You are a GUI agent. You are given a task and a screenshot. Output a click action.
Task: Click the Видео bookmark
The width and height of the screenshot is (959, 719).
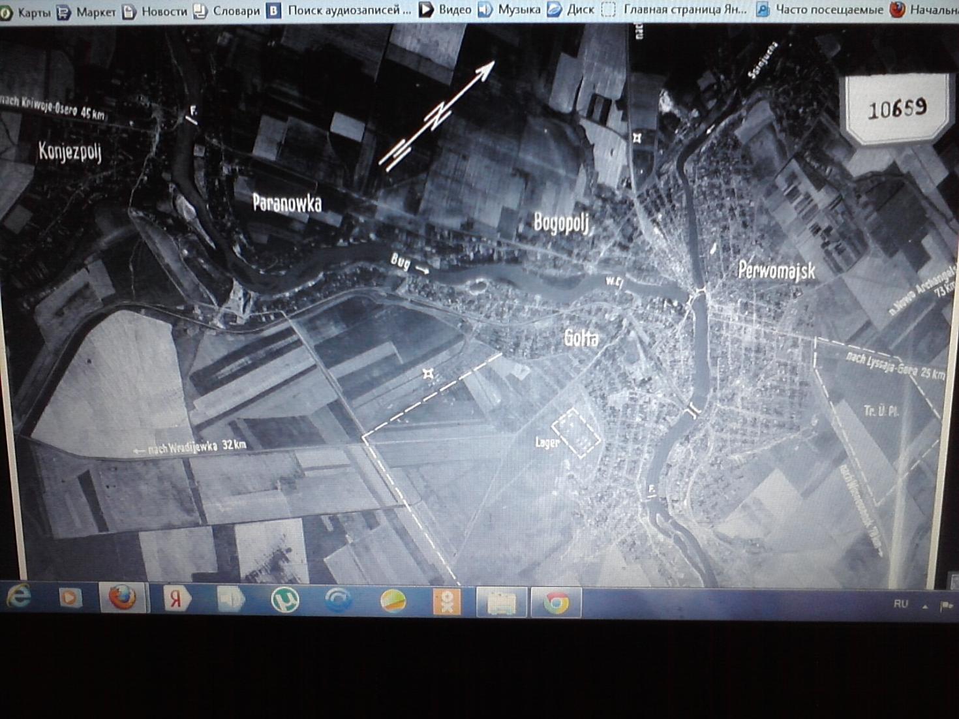pos(446,10)
